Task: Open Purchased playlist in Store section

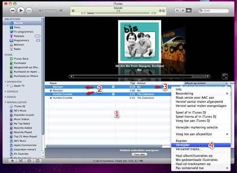Action: tap(20, 63)
